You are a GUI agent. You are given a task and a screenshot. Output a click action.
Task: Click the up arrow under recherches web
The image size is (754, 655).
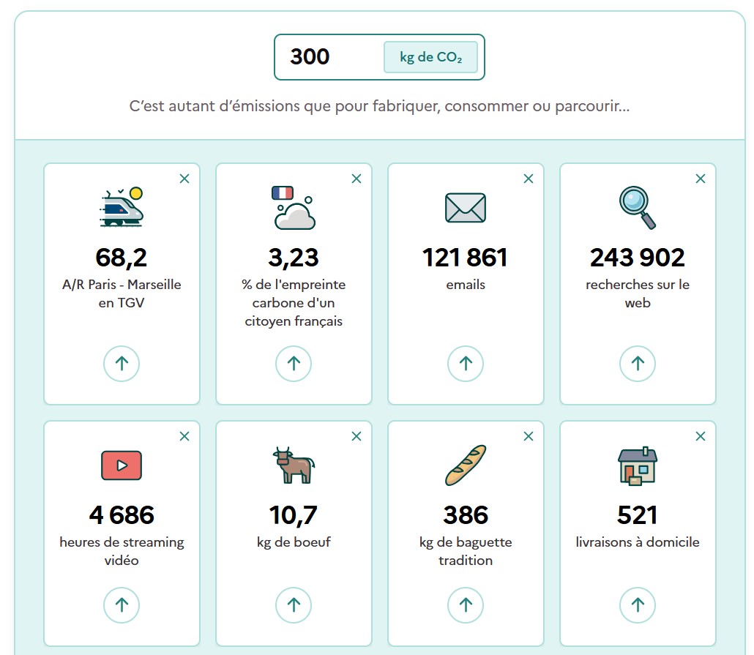(638, 364)
